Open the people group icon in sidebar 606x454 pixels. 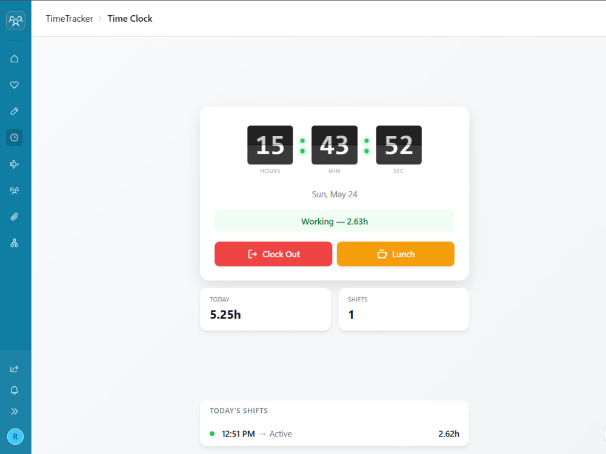[15, 190]
